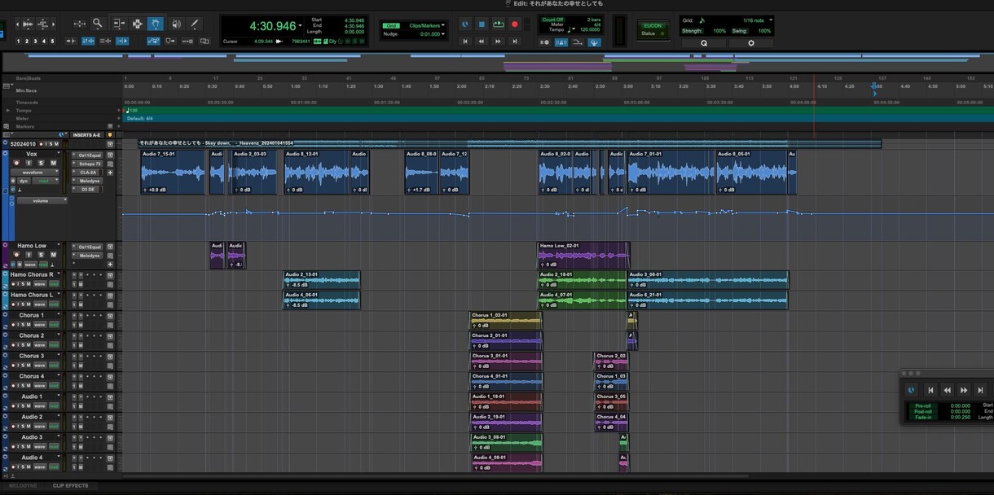Solo the Vox track

tap(41, 163)
